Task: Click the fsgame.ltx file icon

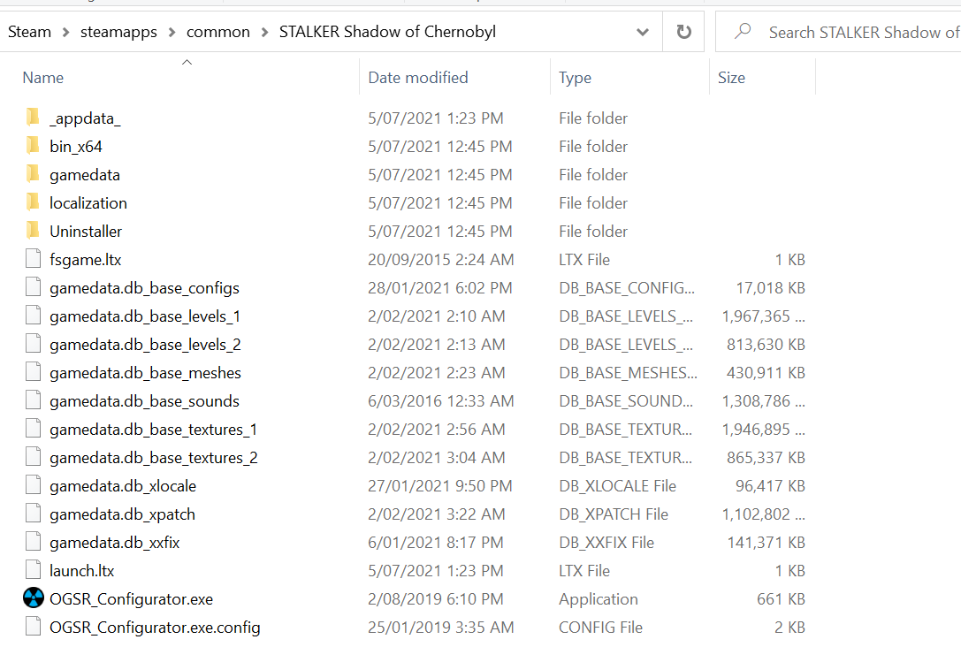Action: (33, 259)
